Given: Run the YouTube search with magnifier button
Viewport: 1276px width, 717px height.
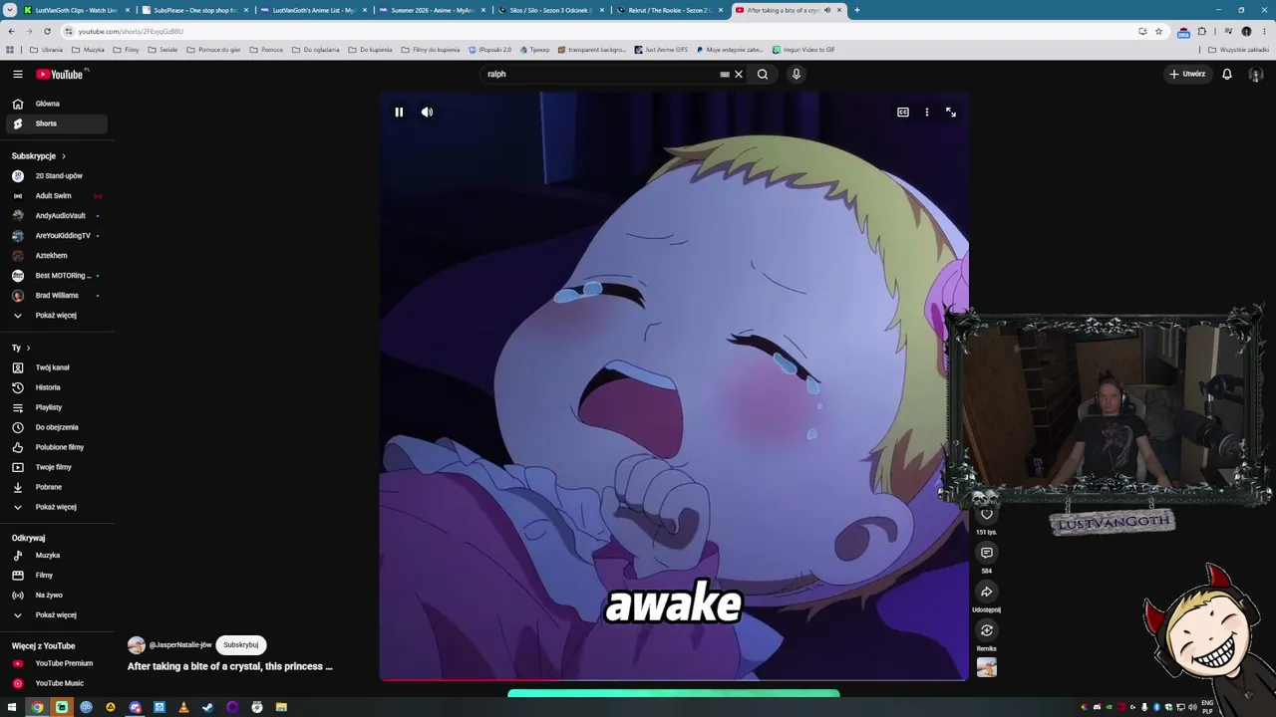Looking at the screenshot, I should click(x=763, y=74).
